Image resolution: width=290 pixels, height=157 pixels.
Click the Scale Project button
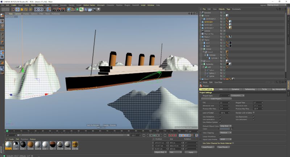[216, 98]
